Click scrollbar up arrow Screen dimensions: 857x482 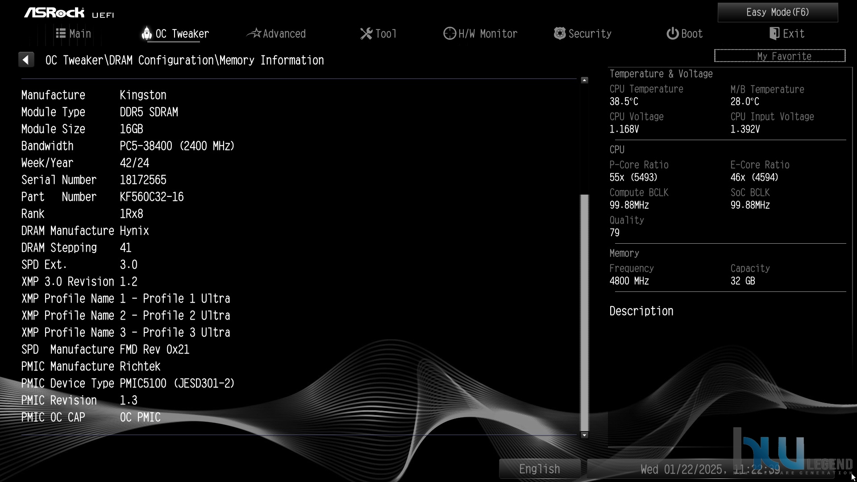[x=584, y=80]
